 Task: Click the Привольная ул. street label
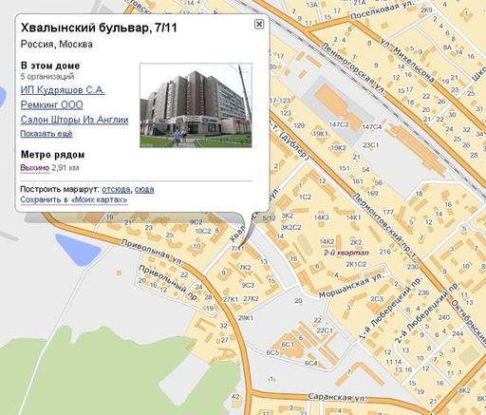[x=152, y=253]
